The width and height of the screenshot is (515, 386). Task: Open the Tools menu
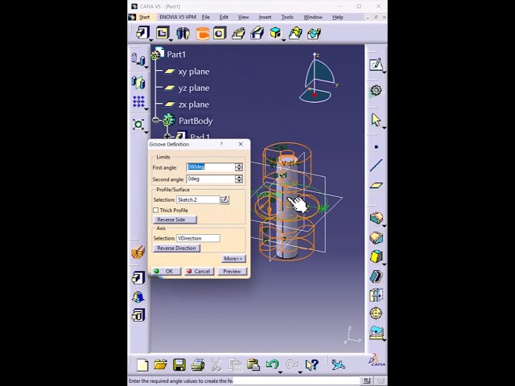(287, 17)
